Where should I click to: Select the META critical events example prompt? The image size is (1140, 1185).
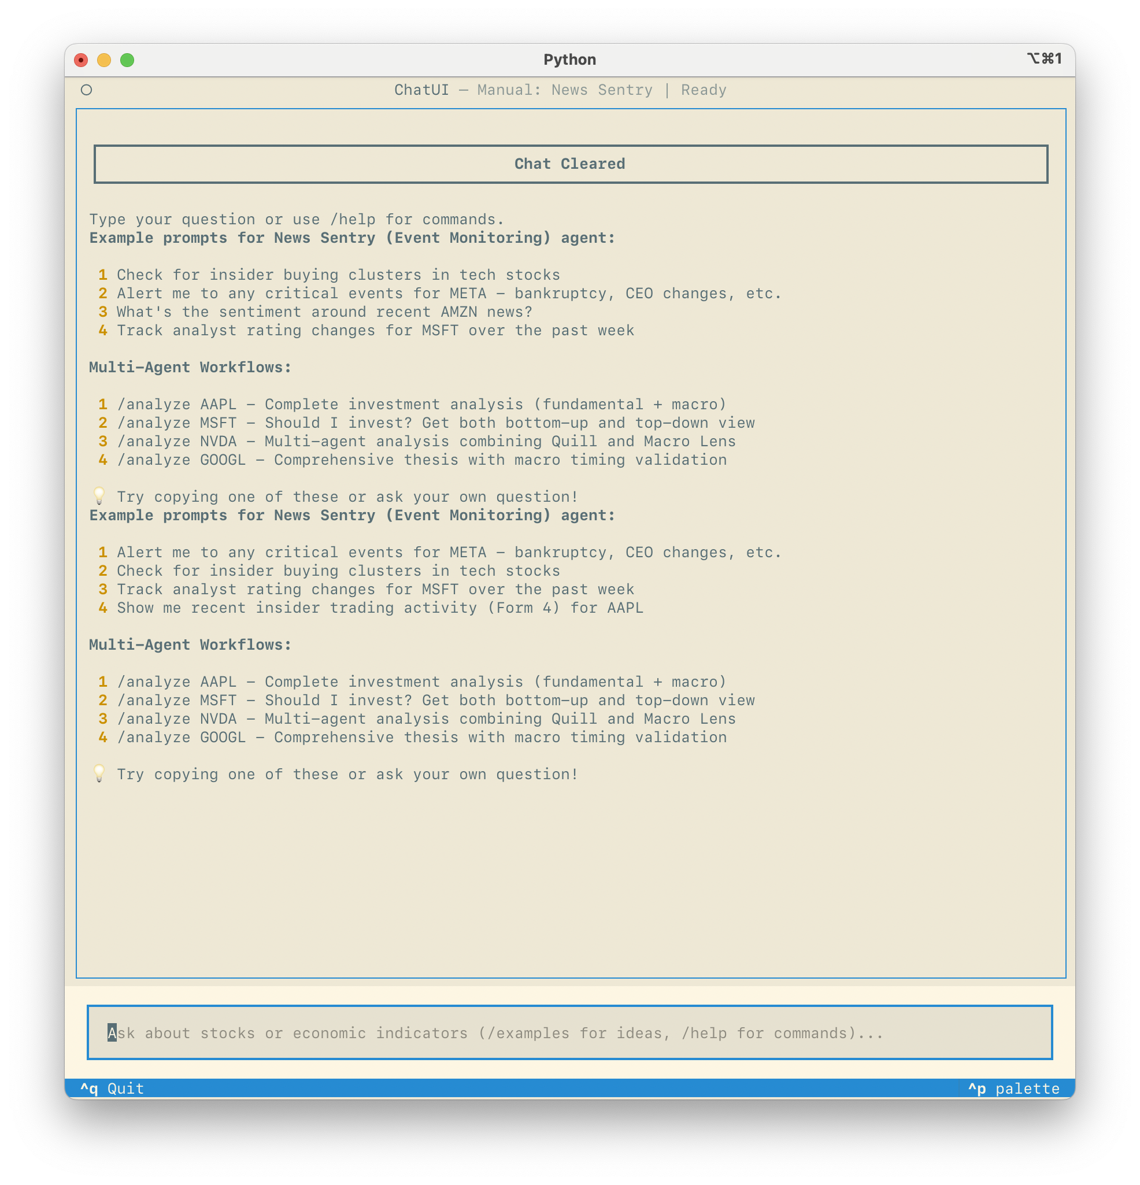[449, 293]
